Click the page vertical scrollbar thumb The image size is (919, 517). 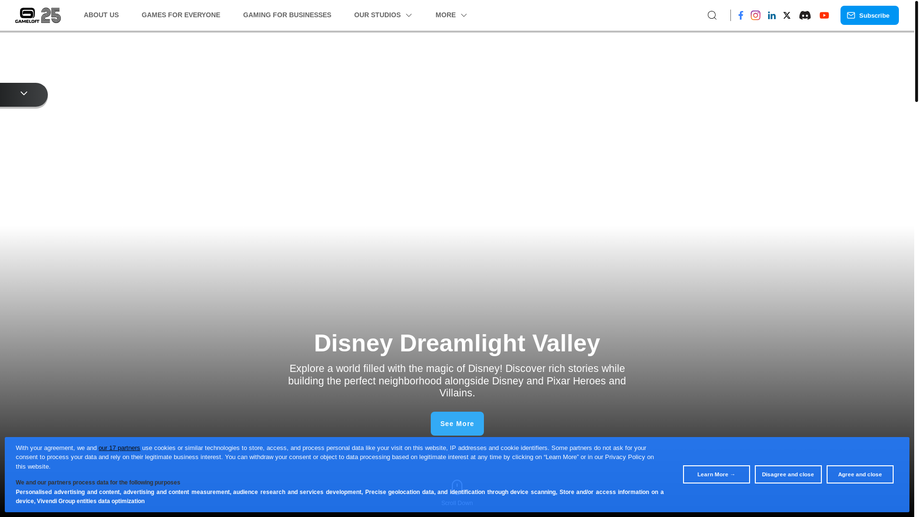click(x=917, y=51)
